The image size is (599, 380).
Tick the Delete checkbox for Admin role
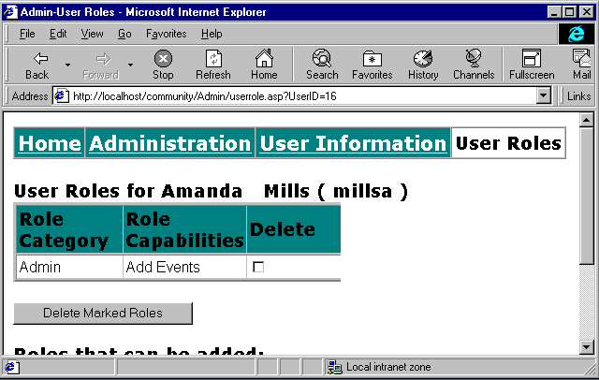pyautogui.click(x=258, y=268)
